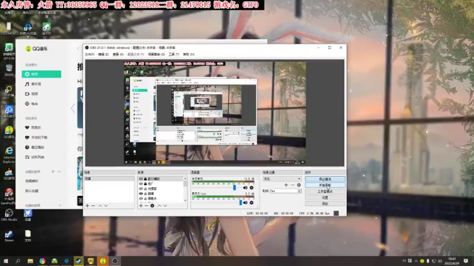Click the start recording button in OBS
Screen dimensions: 474x266
325,185
